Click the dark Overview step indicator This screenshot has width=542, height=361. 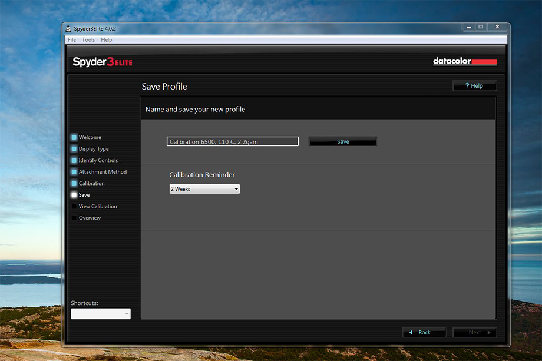click(x=74, y=218)
